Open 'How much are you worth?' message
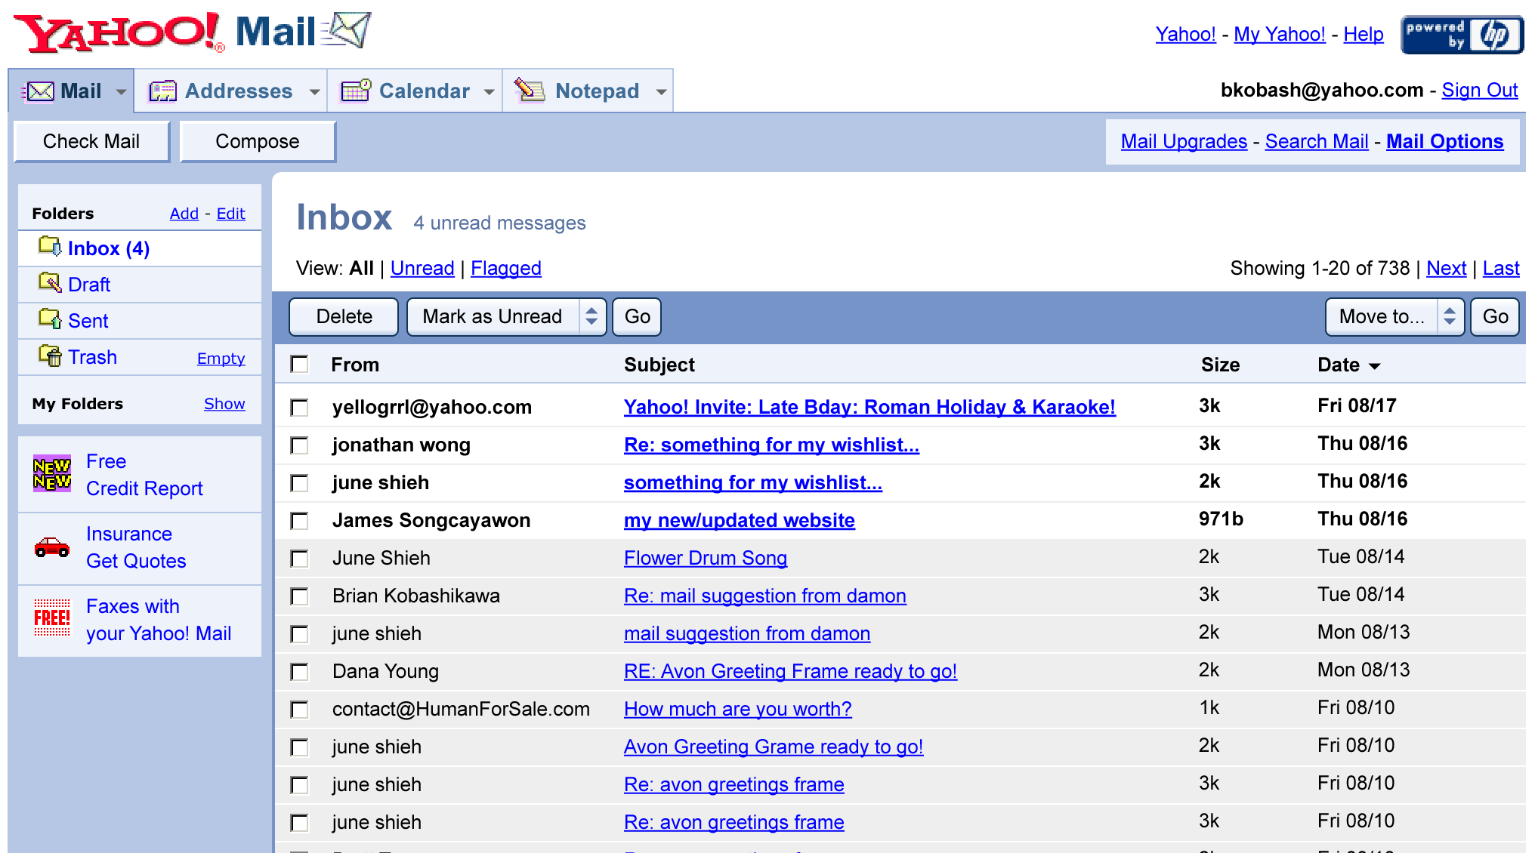The image size is (1535, 853). [x=738, y=709]
